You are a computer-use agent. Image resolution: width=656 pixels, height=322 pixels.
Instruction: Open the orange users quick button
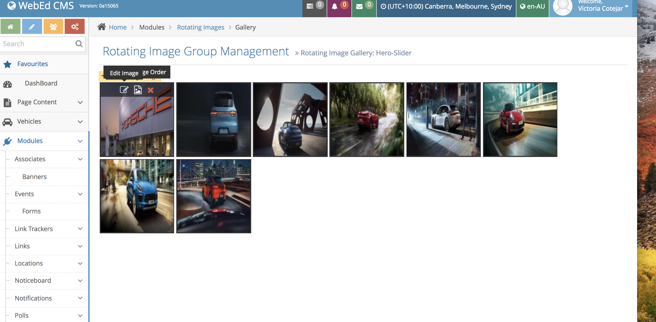point(53,26)
